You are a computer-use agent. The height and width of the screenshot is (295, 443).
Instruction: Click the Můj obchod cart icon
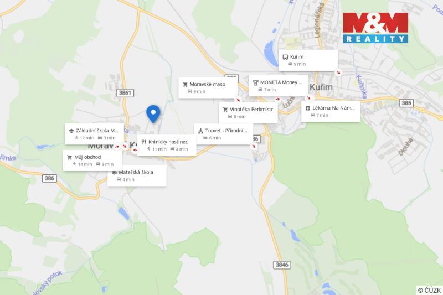(70, 157)
